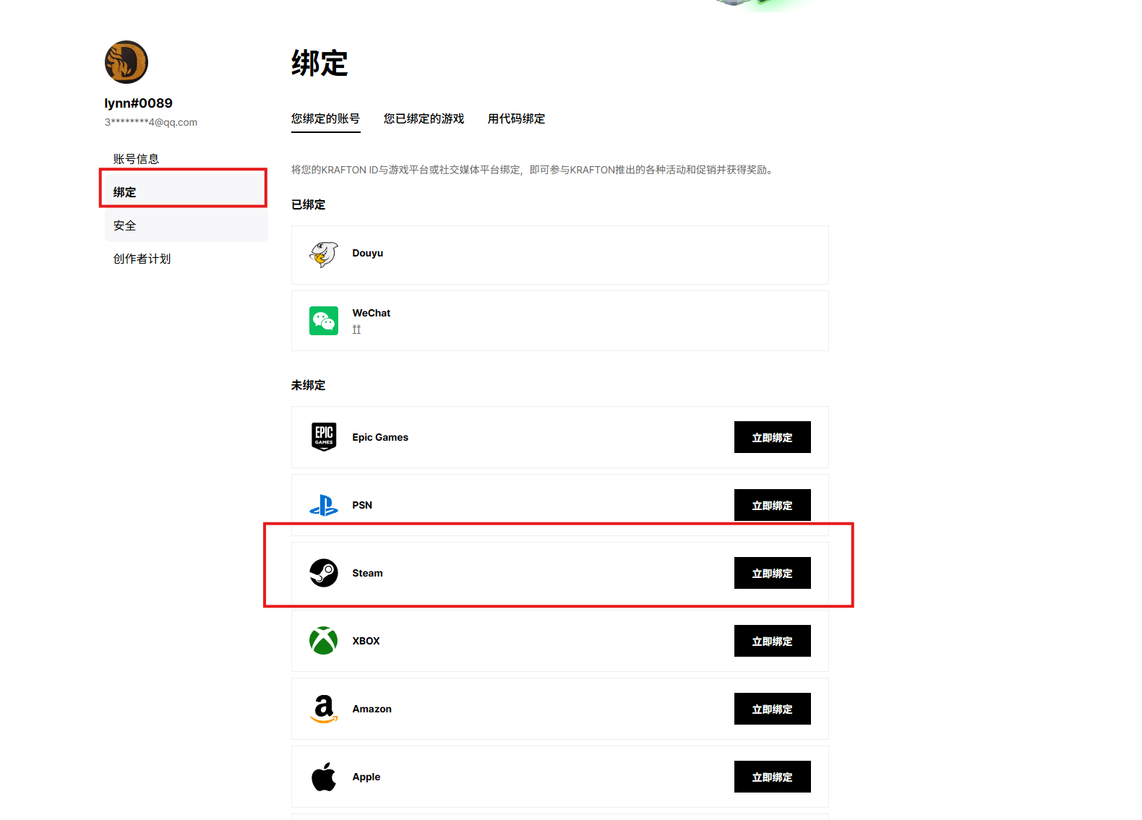Screen dimensions: 1142x820
Task: Bind PSN account with 立即绑定
Action: [x=773, y=505]
